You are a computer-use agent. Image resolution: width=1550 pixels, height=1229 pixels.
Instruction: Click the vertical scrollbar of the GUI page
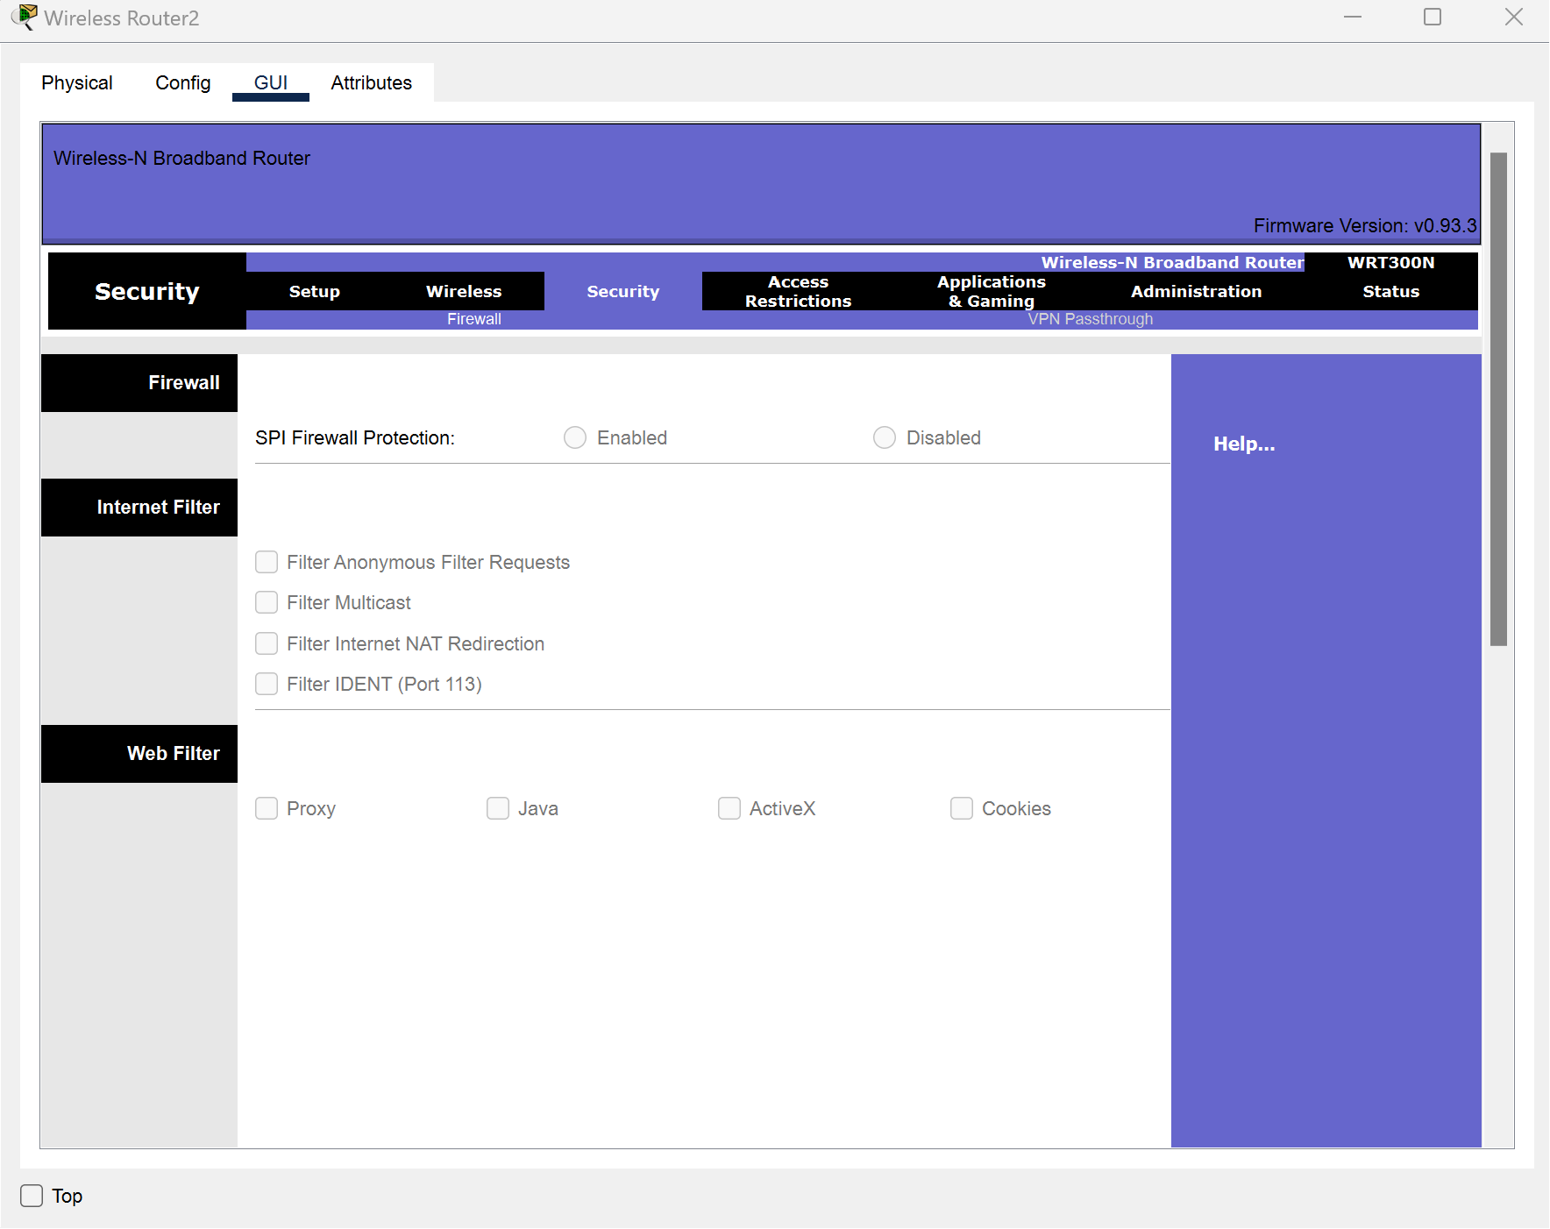point(1498,399)
